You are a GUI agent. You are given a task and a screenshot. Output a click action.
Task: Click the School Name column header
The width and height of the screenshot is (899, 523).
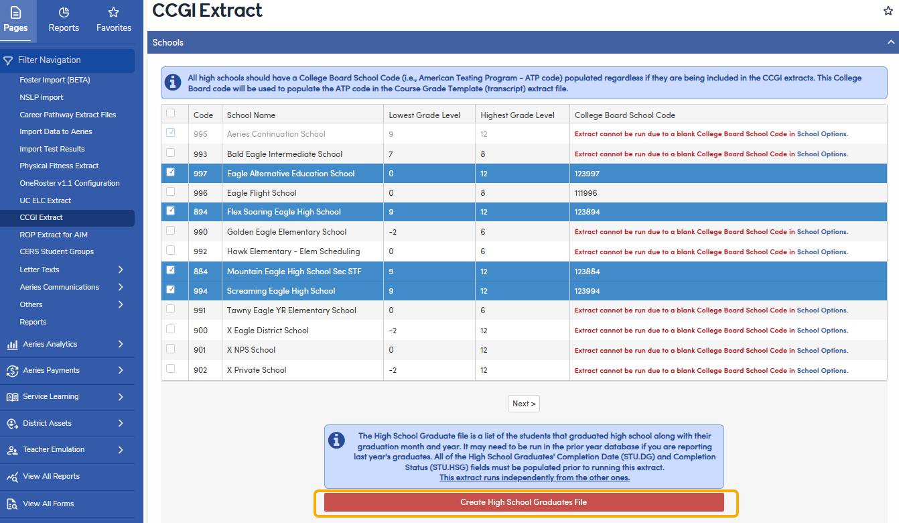click(x=251, y=115)
